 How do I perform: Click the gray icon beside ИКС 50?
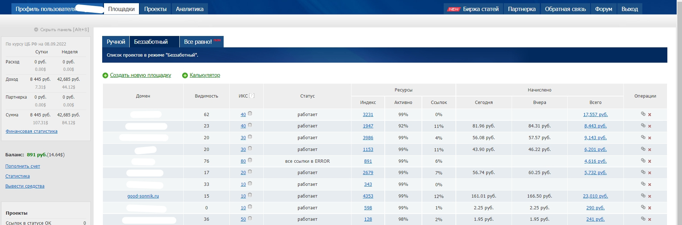[x=250, y=218]
